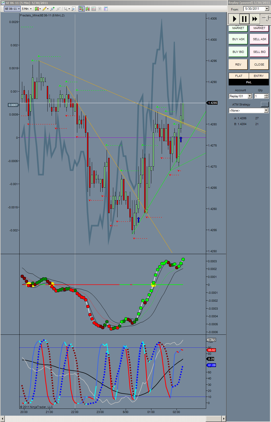This screenshot has width=271, height=422.
Task: Open the chart properties icon
Action: [x=106, y=9]
